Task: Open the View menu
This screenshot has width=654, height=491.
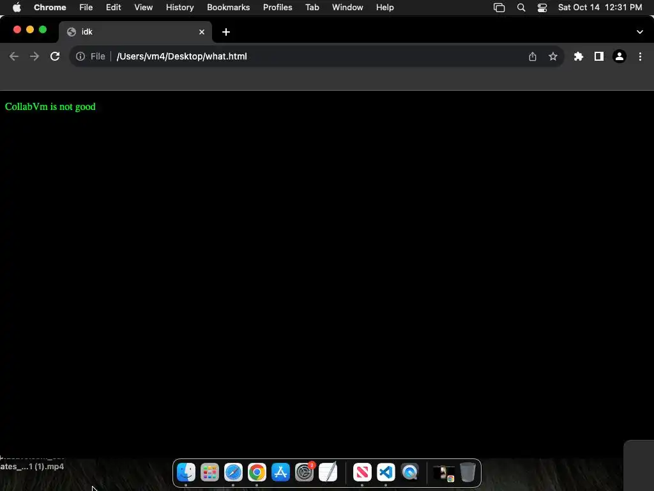Action: coord(144,7)
